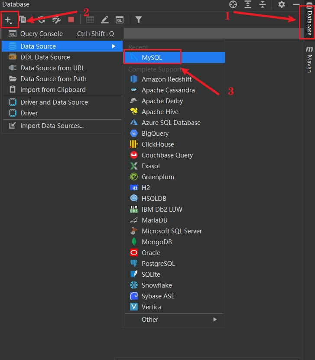
Task: Click the red Stop/Disconnect icon
Action: pyautogui.click(x=71, y=20)
